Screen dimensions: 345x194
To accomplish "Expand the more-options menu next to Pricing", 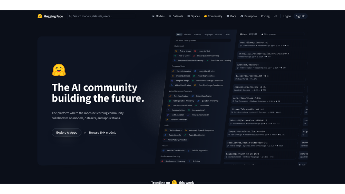I will tap(275, 16).
